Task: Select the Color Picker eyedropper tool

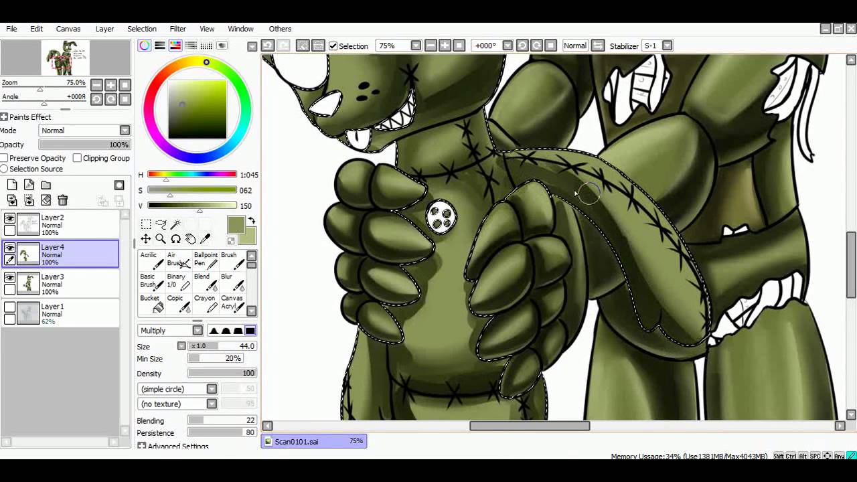Action: [205, 239]
